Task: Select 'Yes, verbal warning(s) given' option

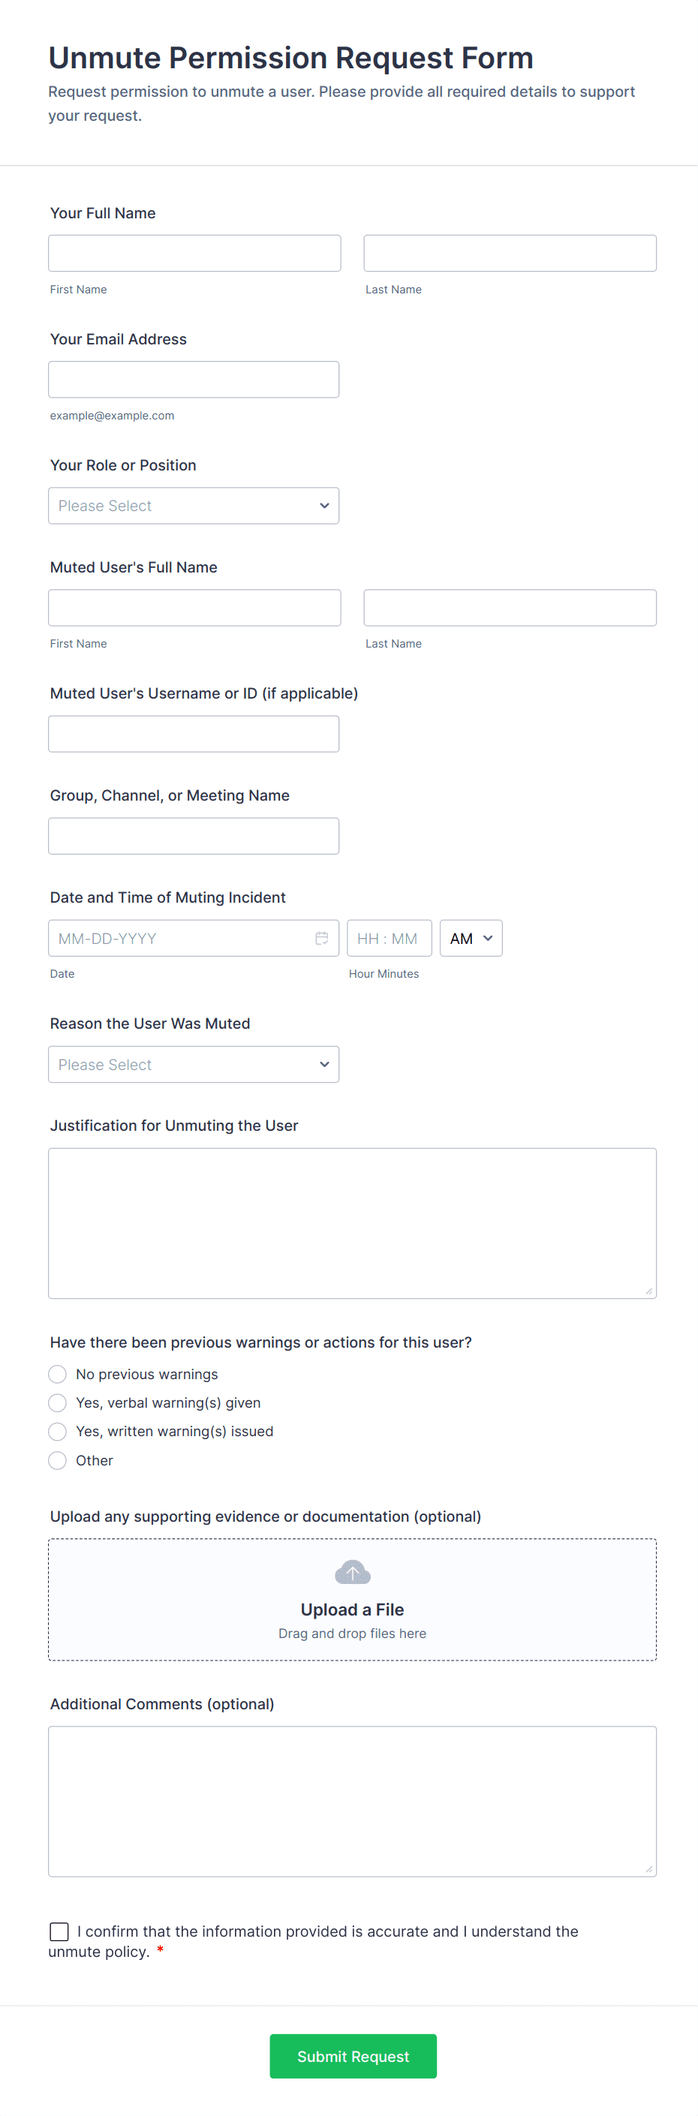Action: click(58, 1402)
